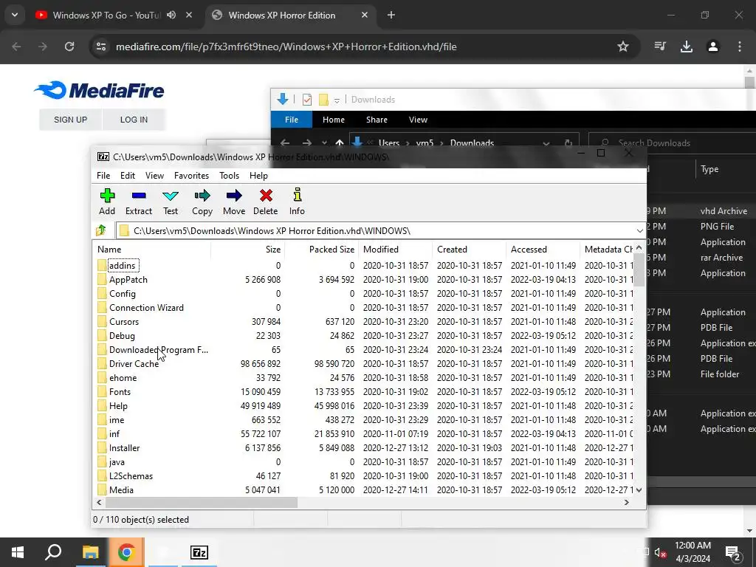Sort by Accessed column header

543,250
